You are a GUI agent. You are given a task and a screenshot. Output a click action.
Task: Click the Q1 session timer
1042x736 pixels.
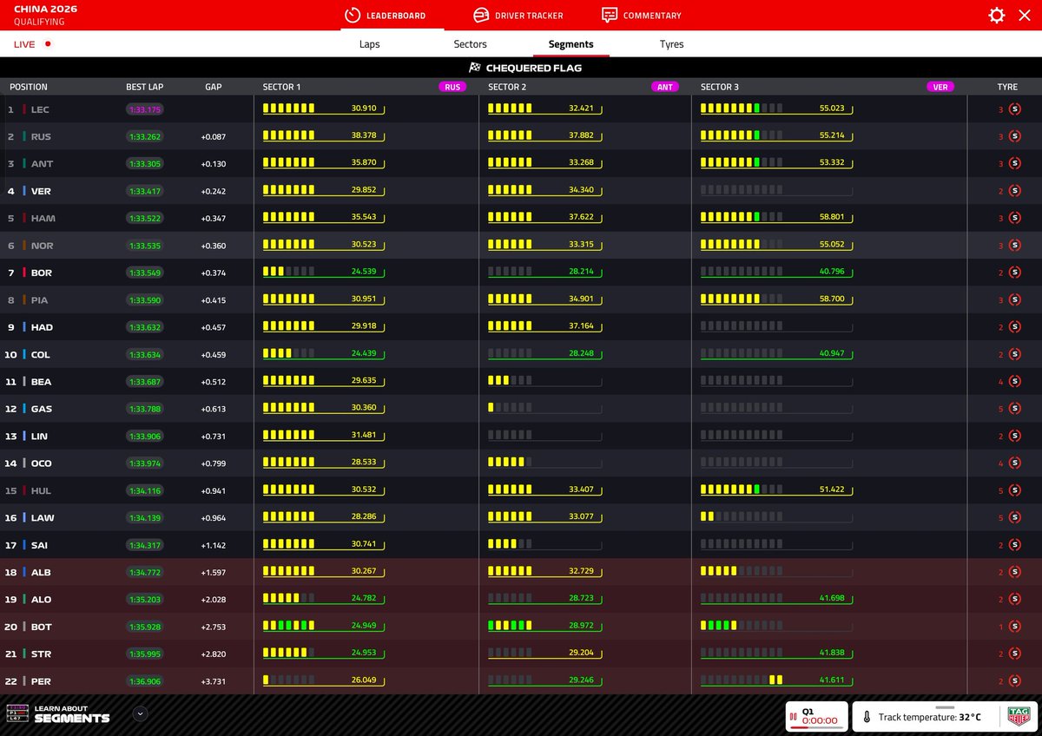point(816,715)
